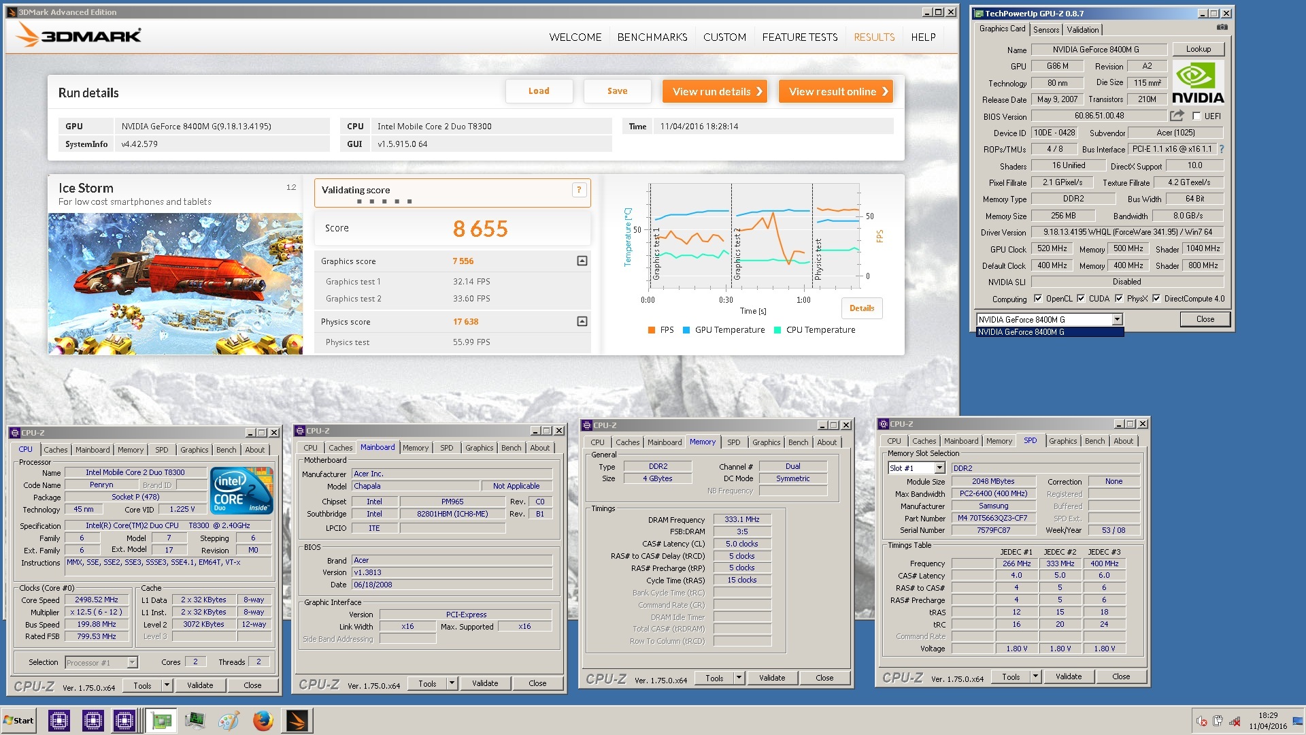This screenshot has width=1306, height=735.
Task: Click the network system tray icon left of clock
Action: pyautogui.click(x=1235, y=721)
